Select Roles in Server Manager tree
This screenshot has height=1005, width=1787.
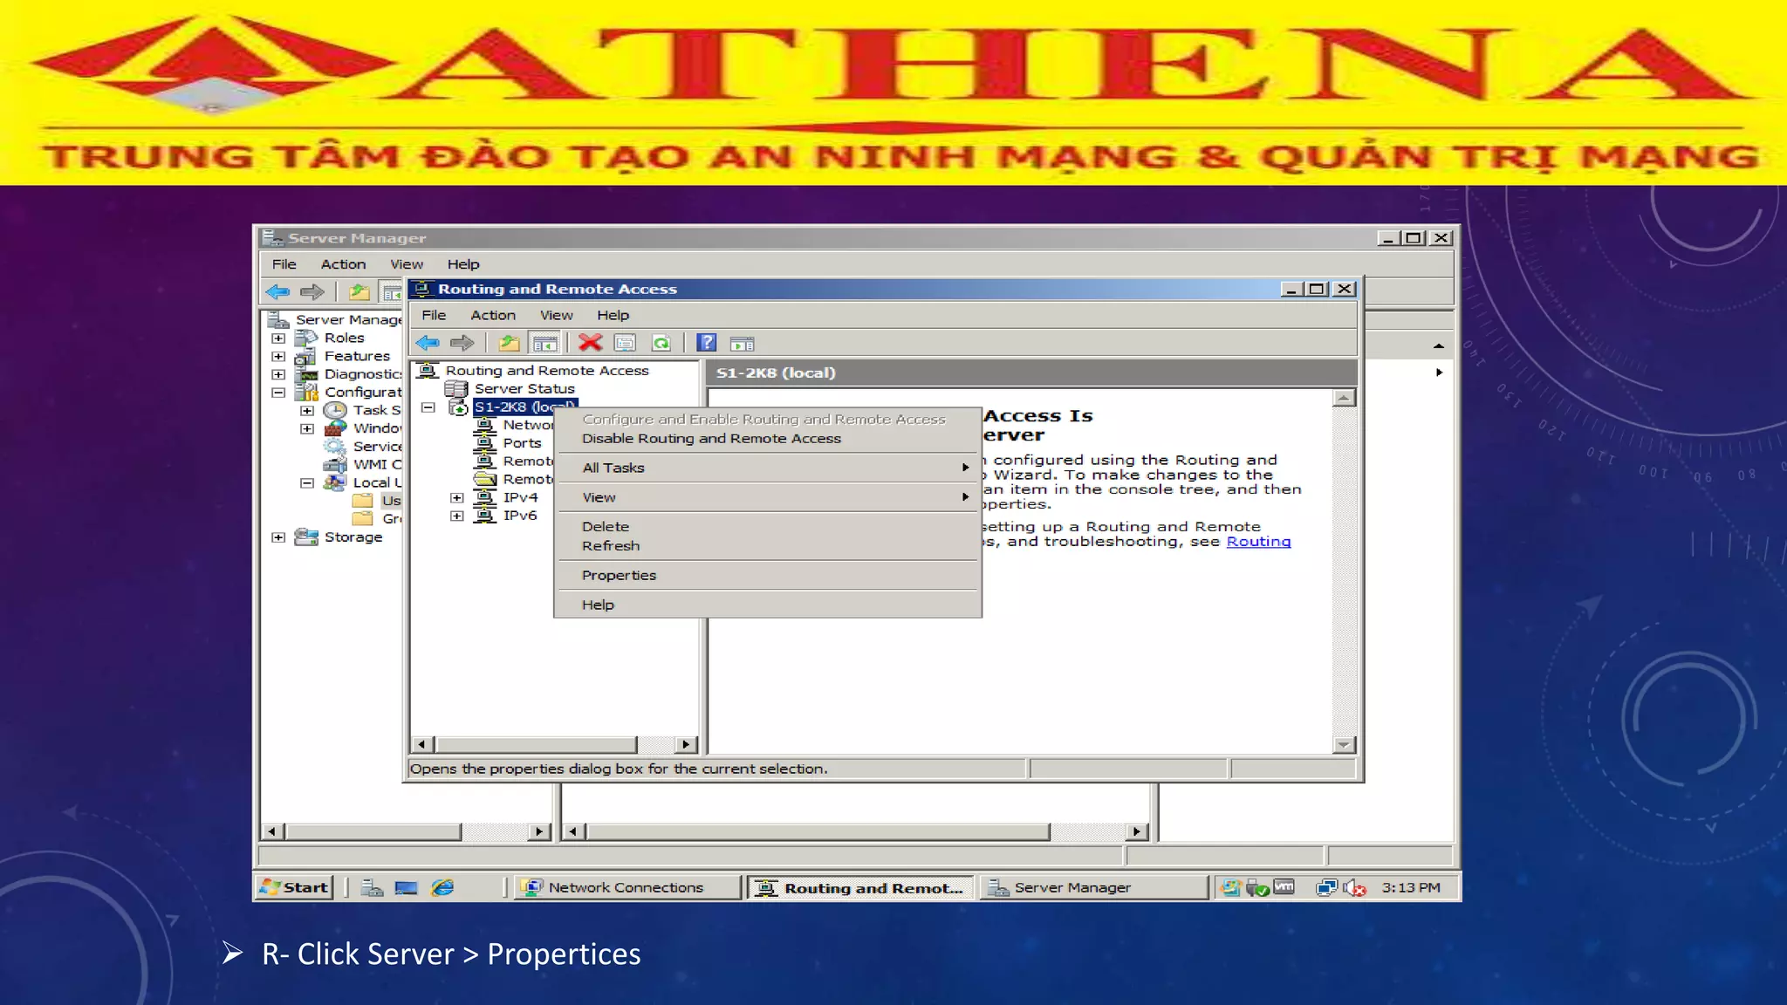pos(344,338)
